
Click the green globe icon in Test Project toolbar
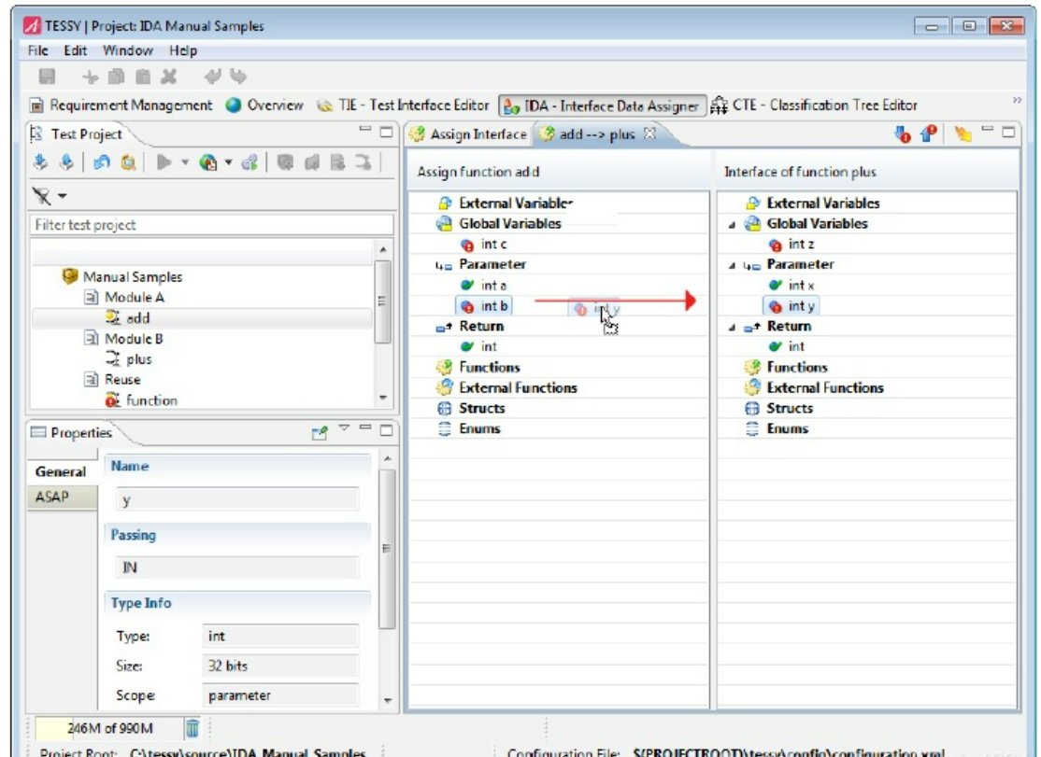click(x=207, y=162)
